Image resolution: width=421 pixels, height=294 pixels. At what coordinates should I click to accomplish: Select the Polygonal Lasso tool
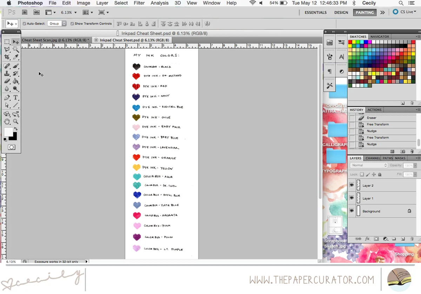(7, 49)
